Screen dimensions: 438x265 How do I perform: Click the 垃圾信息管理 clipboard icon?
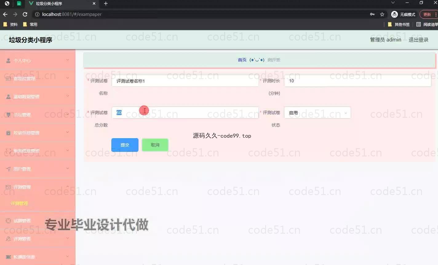pos(8,133)
